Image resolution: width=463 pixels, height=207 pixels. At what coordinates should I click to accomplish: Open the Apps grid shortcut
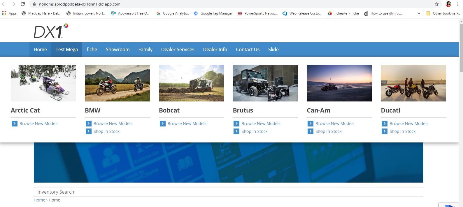9,13
